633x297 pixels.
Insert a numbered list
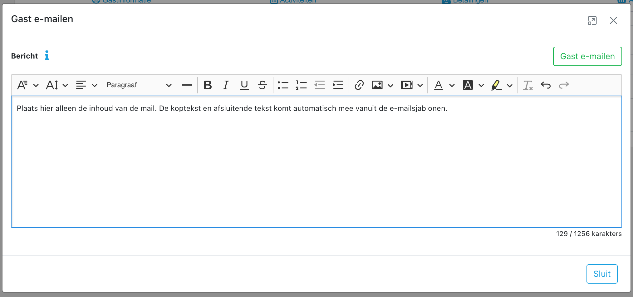tap(301, 85)
